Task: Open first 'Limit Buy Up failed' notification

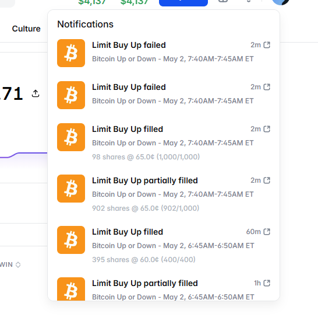Action: [x=164, y=53]
